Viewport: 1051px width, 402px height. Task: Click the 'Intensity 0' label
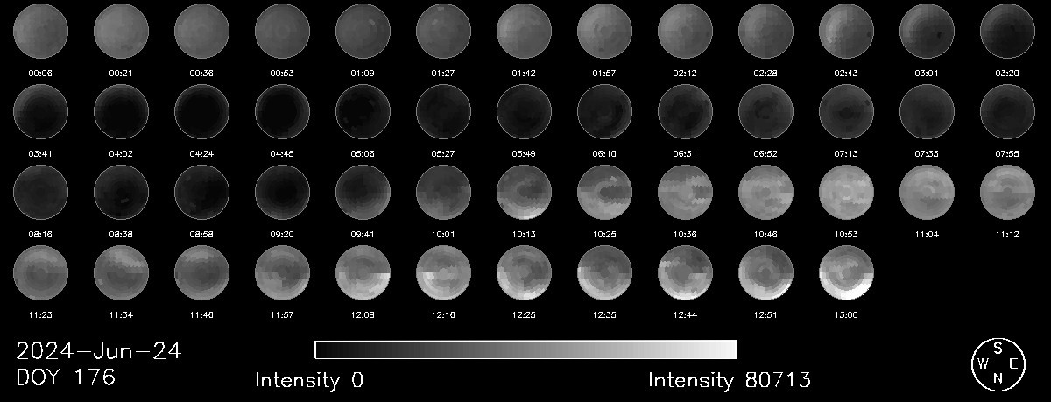click(309, 380)
